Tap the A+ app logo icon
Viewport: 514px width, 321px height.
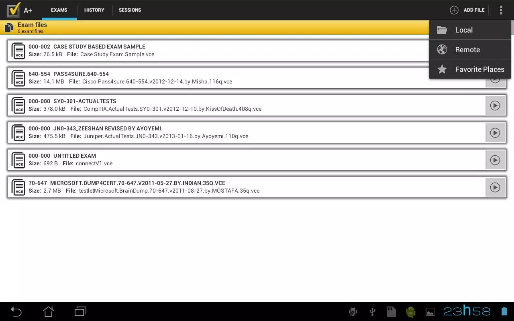point(14,10)
